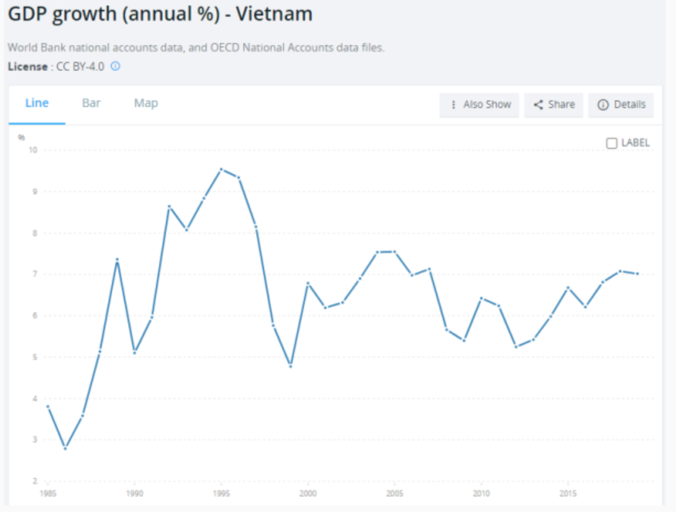Switch to the Line chart tab
Image resolution: width=676 pixels, height=512 pixels.
tap(37, 103)
